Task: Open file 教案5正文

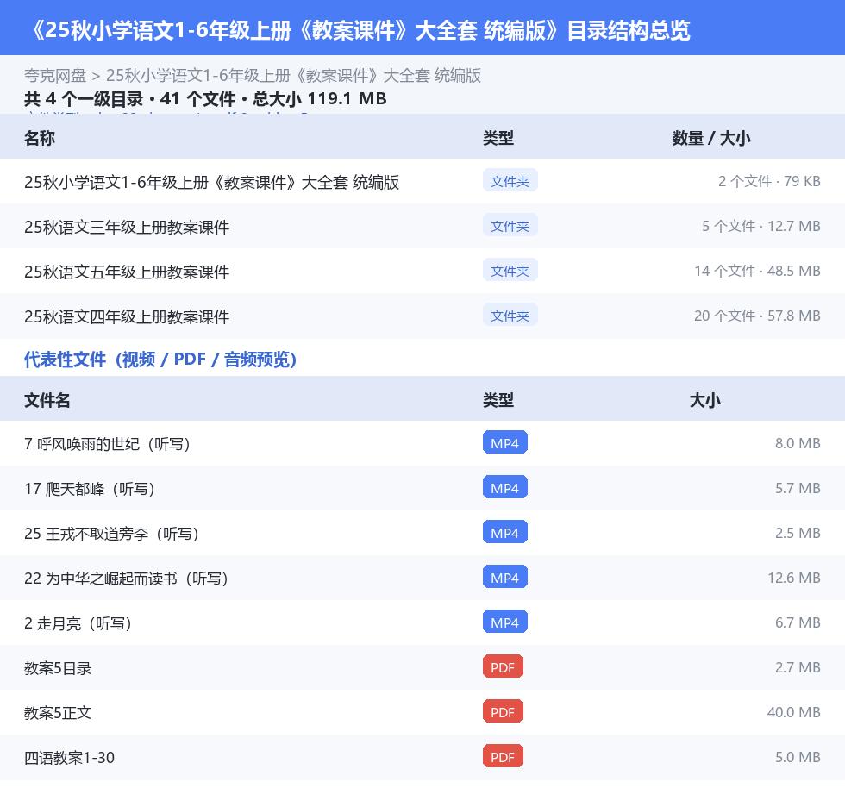Action: [x=58, y=713]
